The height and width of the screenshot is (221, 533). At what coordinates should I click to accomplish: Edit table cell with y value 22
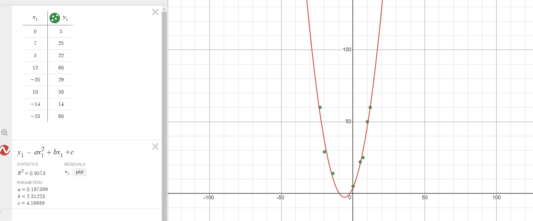click(61, 56)
